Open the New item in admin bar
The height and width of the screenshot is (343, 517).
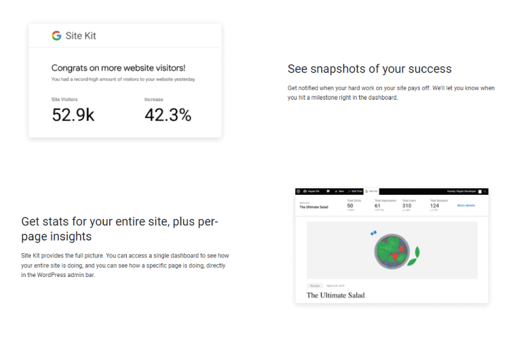[x=339, y=191]
